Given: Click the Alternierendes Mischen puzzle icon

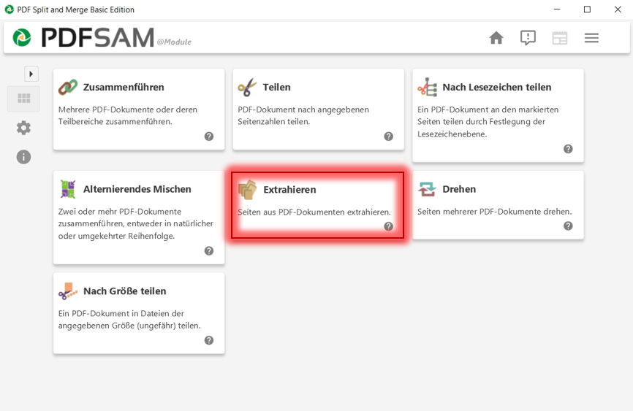Looking at the screenshot, I should coord(68,189).
